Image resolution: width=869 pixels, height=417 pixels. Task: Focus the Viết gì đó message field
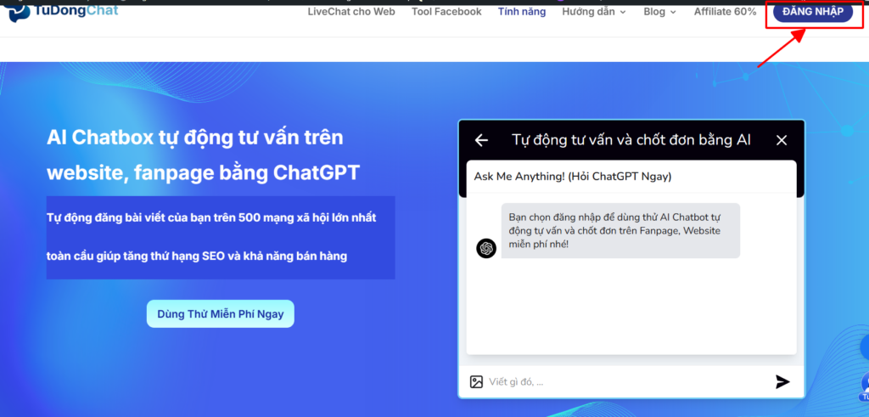(626, 381)
